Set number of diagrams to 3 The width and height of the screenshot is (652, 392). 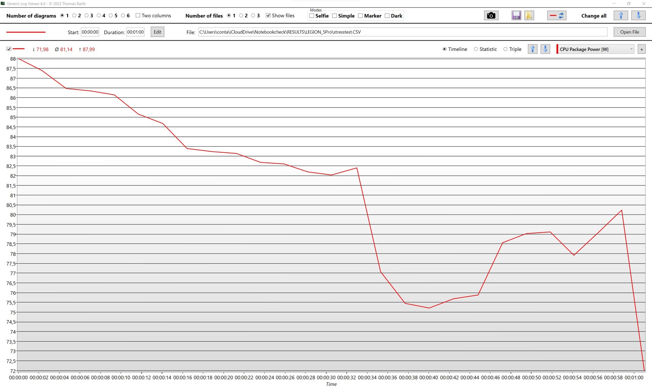(x=87, y=16)
